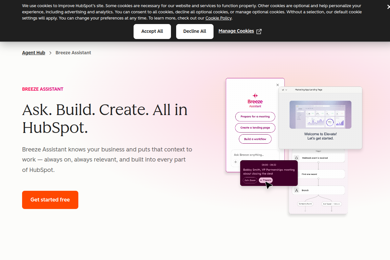
Task: Click the Company found branch label
Action: 305,204
